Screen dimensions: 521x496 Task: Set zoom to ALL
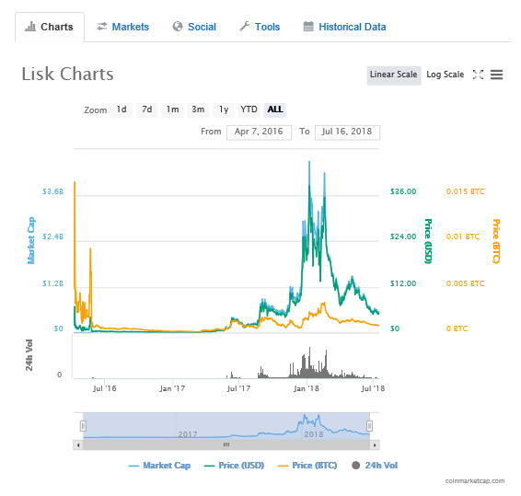[275, 110]
